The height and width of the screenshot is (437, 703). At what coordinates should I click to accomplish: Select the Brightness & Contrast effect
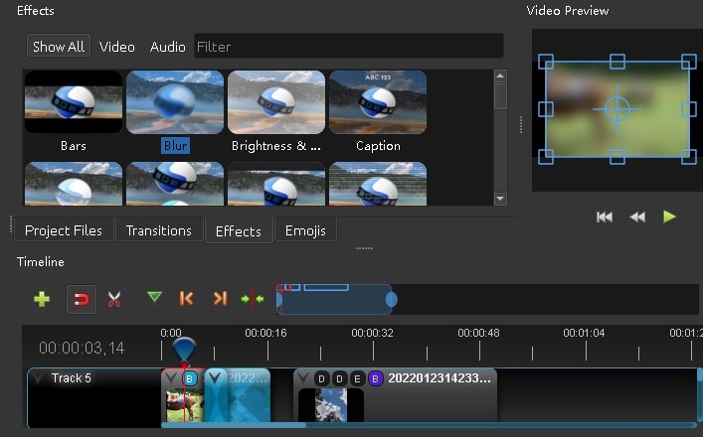coord(276,102)
